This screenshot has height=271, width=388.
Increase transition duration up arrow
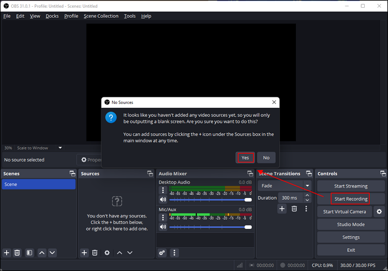point(307,195)
